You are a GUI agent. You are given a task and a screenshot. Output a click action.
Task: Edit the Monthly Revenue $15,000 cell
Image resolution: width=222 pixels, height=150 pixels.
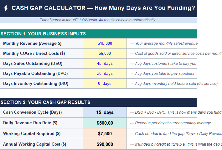105,44
